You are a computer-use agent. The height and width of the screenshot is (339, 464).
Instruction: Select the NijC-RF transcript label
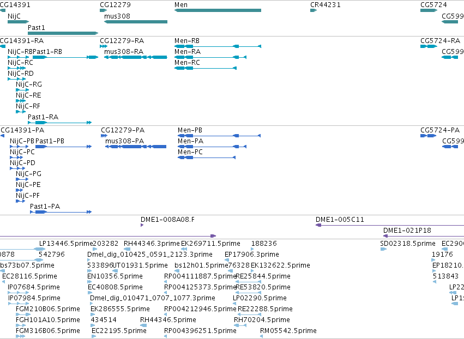pyautogui.click(x=28, y=106)
